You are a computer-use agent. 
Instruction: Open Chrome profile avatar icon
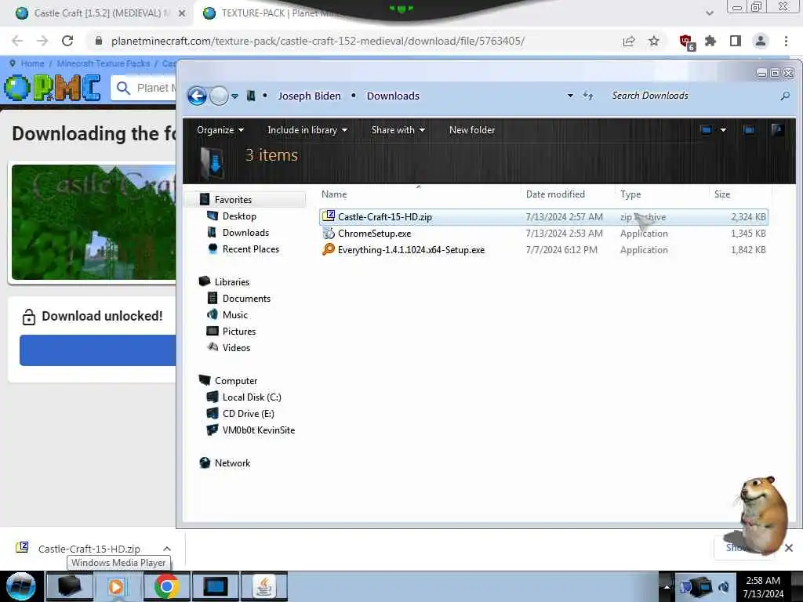pyautogui.click(x=761, y=41)
